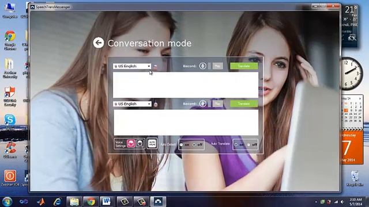Click the green Translate button in the top row
The height and width of the screenshot is (207, 369).
coord(244,66)
